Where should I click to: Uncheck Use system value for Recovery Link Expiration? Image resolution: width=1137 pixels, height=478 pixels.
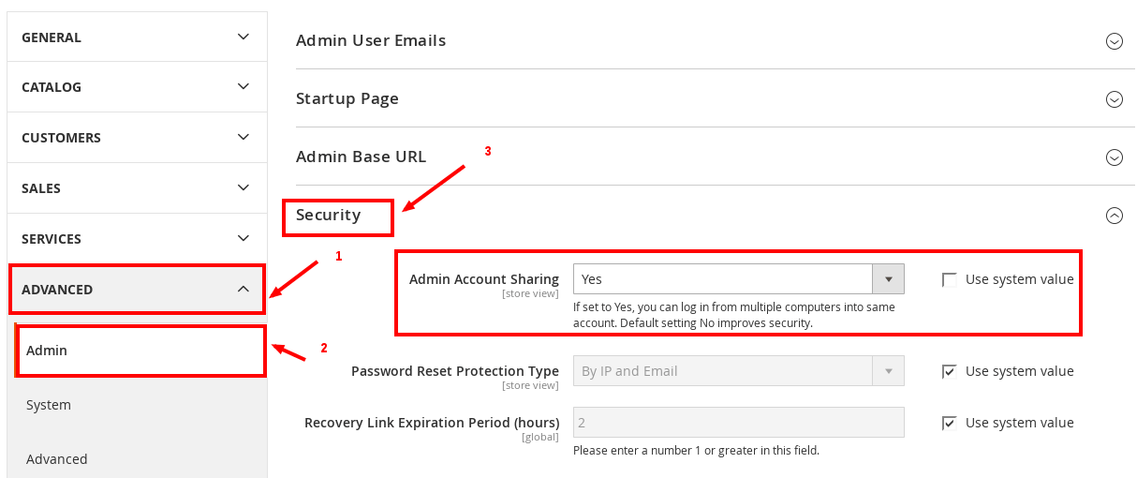tap(949, 423)
